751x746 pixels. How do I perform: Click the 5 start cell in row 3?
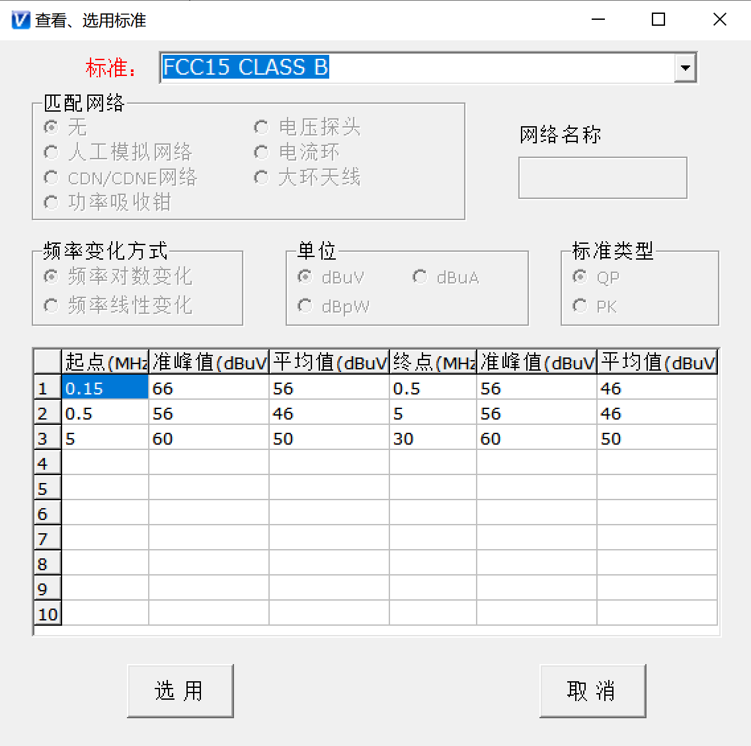[105, 437]
